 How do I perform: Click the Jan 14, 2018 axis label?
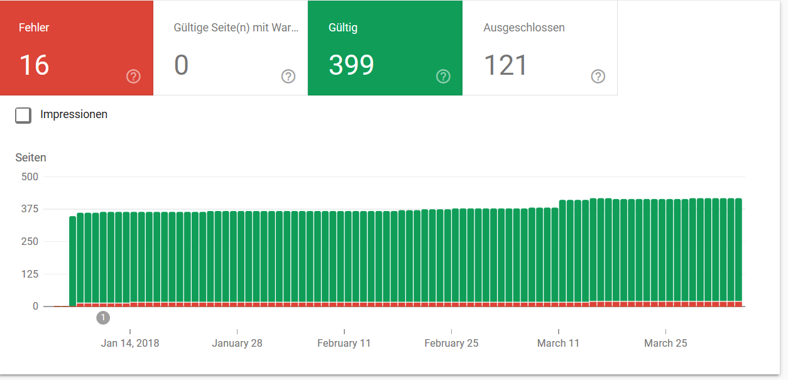pyautogui.click(x=130, y=343)
